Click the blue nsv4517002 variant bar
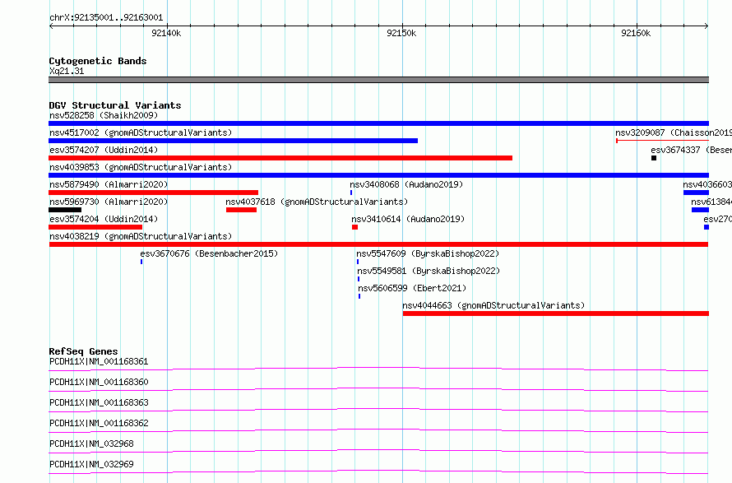Screen dimensions: 732x483 tap(233, 141)
